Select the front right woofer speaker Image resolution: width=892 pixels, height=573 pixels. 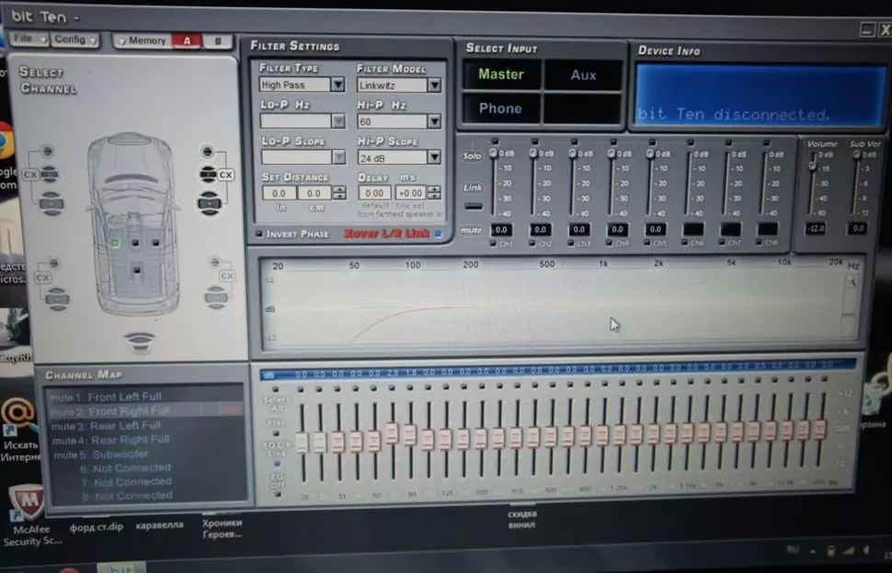pos(209,203)
